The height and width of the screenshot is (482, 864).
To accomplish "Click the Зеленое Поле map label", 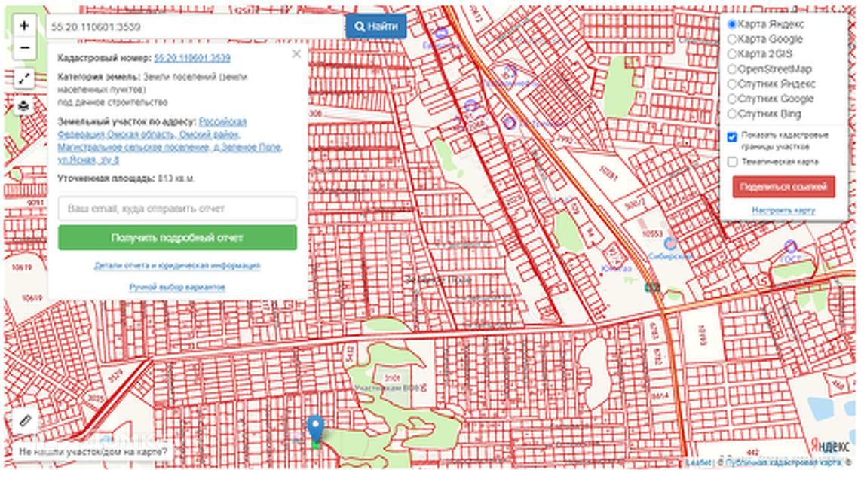I will (x=439, y=279).
